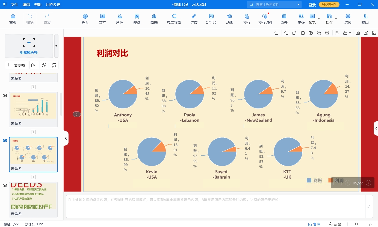The height and width of the screenshot is (227, 378).
Task: Open the 预览 dropdown arrow
Action: [x=319, y=19]
